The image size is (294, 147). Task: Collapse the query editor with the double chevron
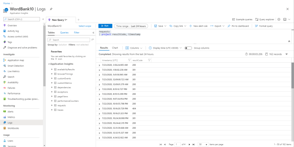click(289, 41)
